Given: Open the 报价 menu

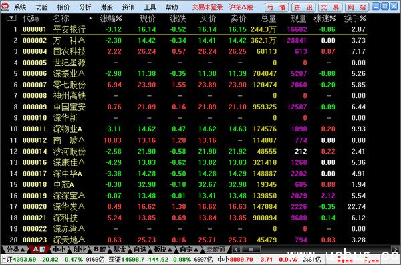Looking at the screenshot, I should (x=63, y=7).
